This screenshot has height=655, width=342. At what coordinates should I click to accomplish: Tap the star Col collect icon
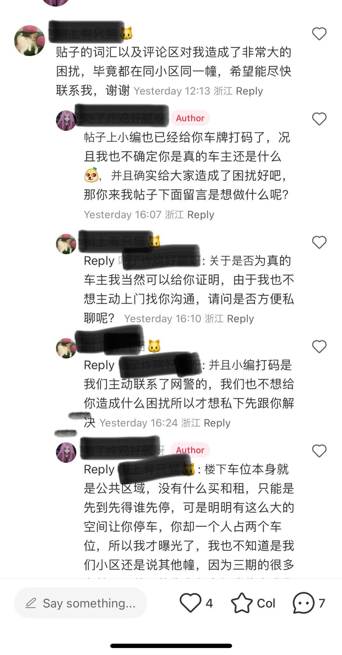tap(242, 602)
